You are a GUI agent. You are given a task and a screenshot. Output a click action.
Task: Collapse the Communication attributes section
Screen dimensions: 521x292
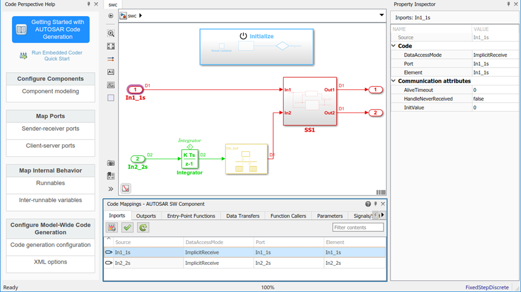394,81
